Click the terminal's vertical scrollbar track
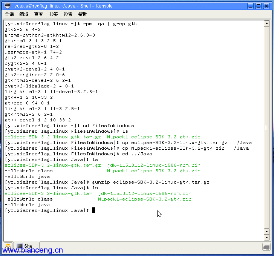This screenshot has width=274, height=256. coord(267,127)
